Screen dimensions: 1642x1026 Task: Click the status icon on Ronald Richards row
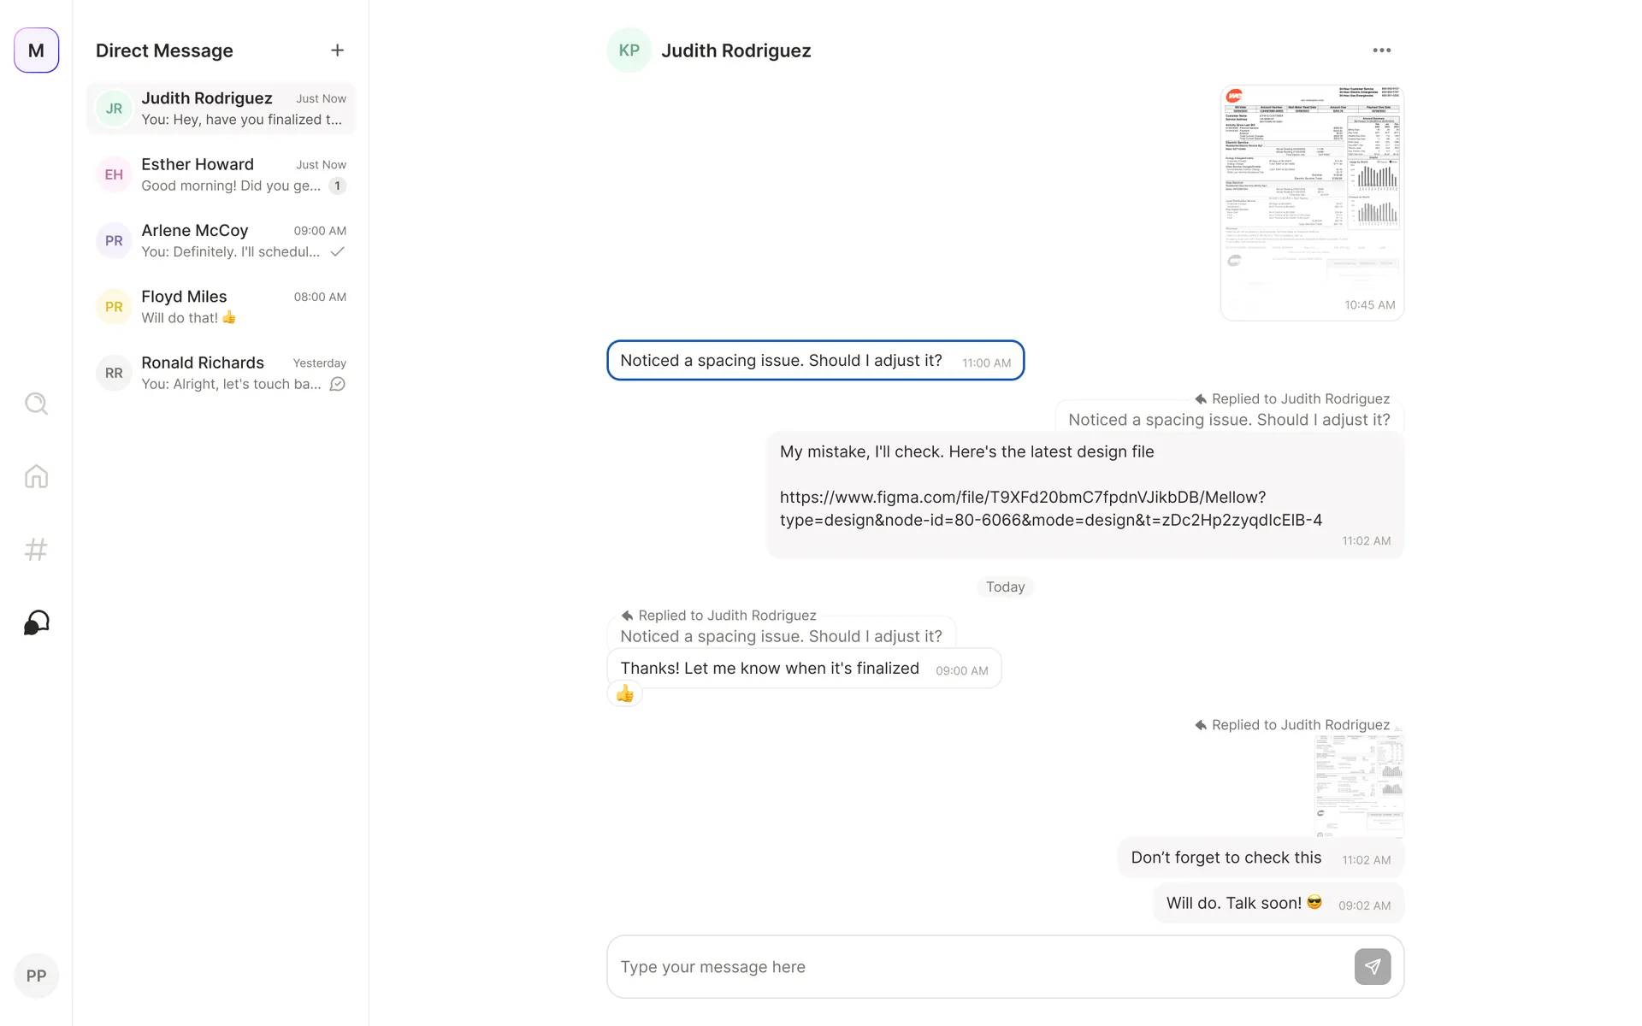[337, 384]
